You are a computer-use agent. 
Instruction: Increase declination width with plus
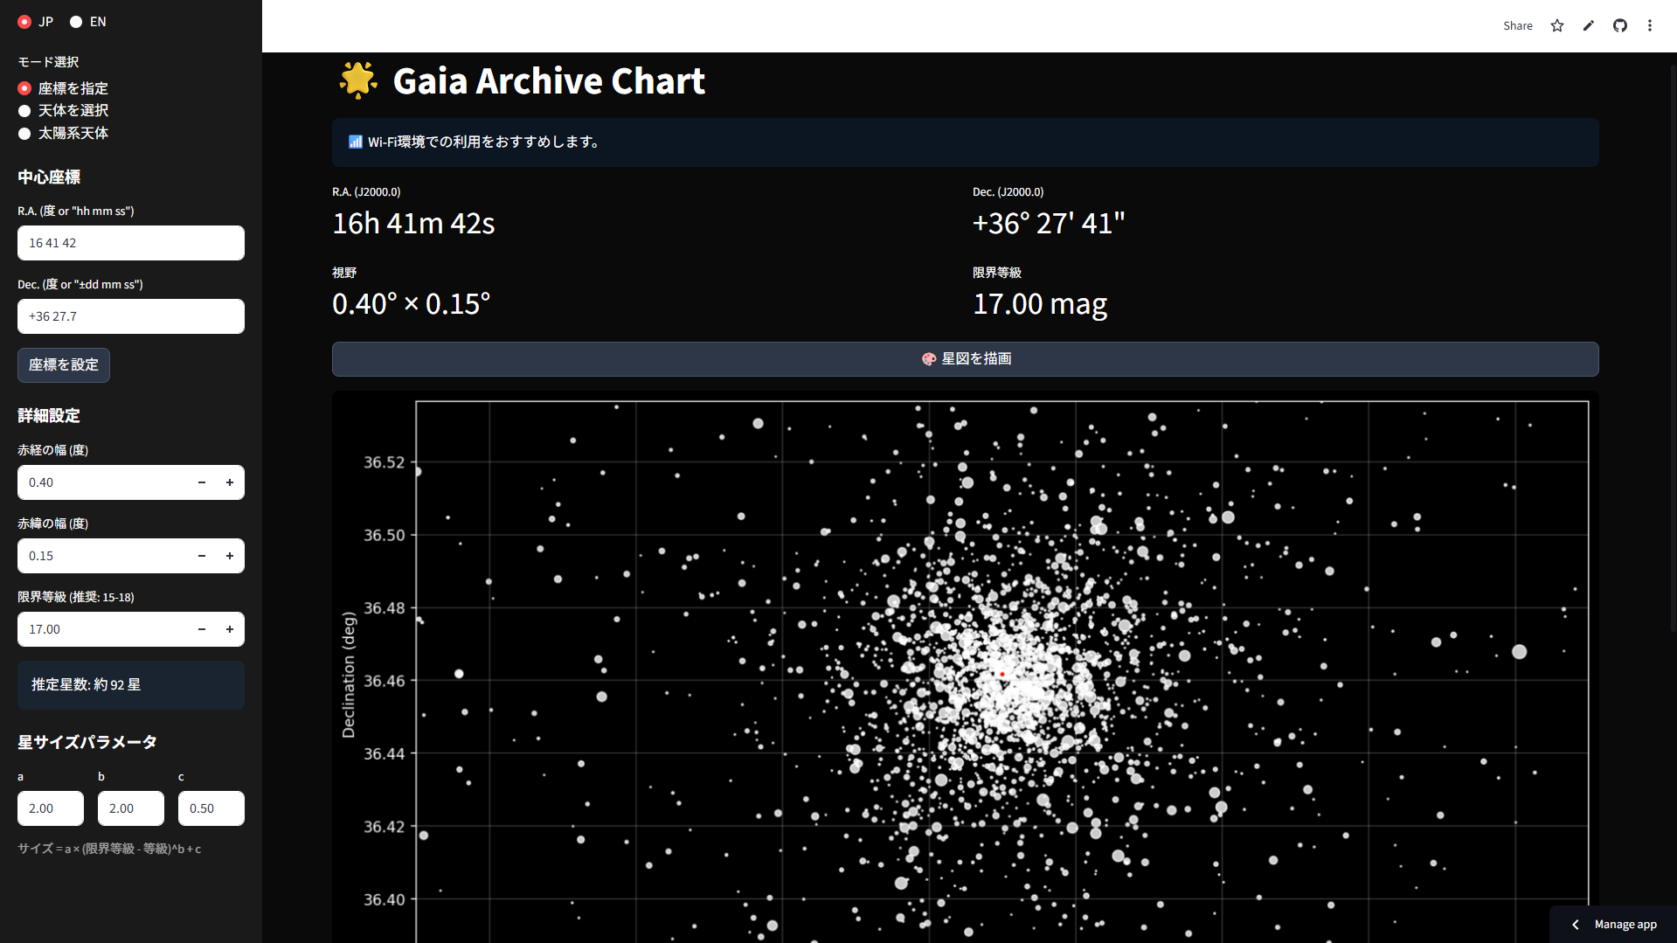pos(230,556)
